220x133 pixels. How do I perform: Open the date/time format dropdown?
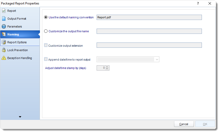click(x=157, y=60)
